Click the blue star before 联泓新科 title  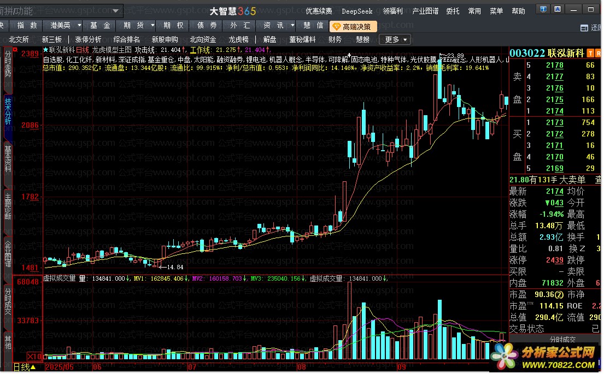45,50
